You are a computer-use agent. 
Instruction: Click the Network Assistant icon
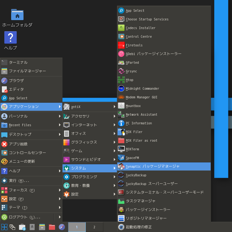(121, 114)
